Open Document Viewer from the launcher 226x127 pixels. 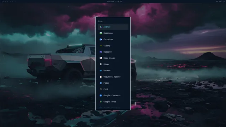click(113, 77)
